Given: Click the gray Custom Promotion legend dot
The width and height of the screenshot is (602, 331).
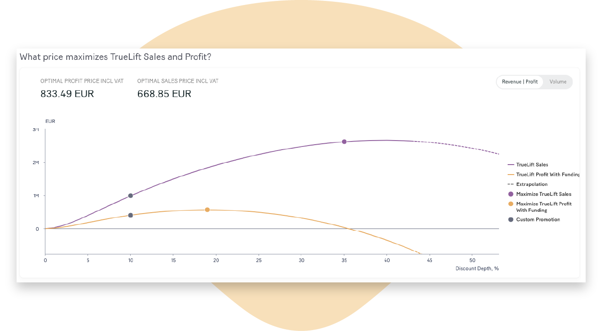Looking at the screenshot, I should [x=511, y=219].
